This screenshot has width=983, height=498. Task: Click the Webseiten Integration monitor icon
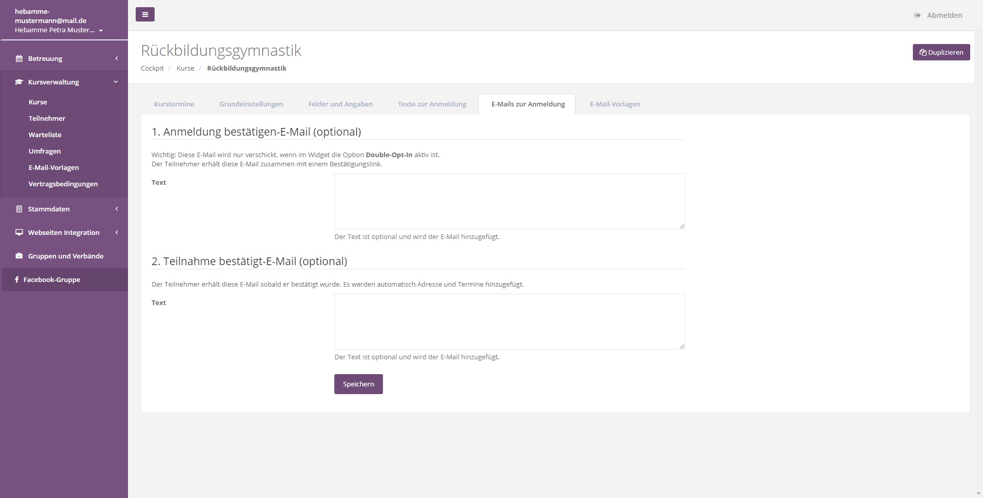[19, 232]
